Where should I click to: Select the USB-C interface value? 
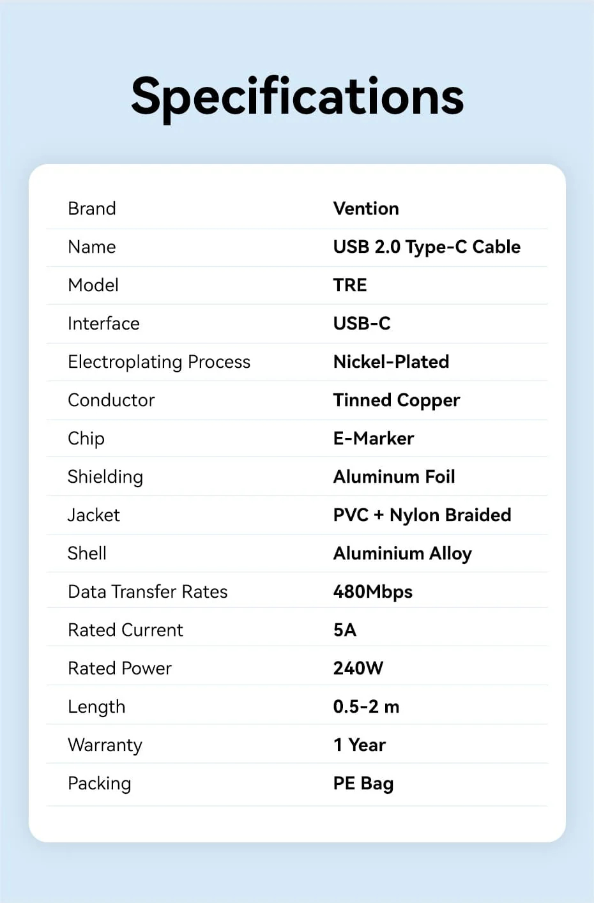tap(362, 324)
